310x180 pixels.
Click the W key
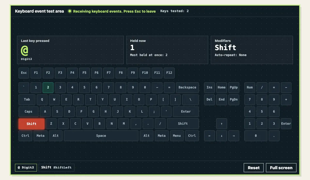pyautogui.click(x=54, y=100)
